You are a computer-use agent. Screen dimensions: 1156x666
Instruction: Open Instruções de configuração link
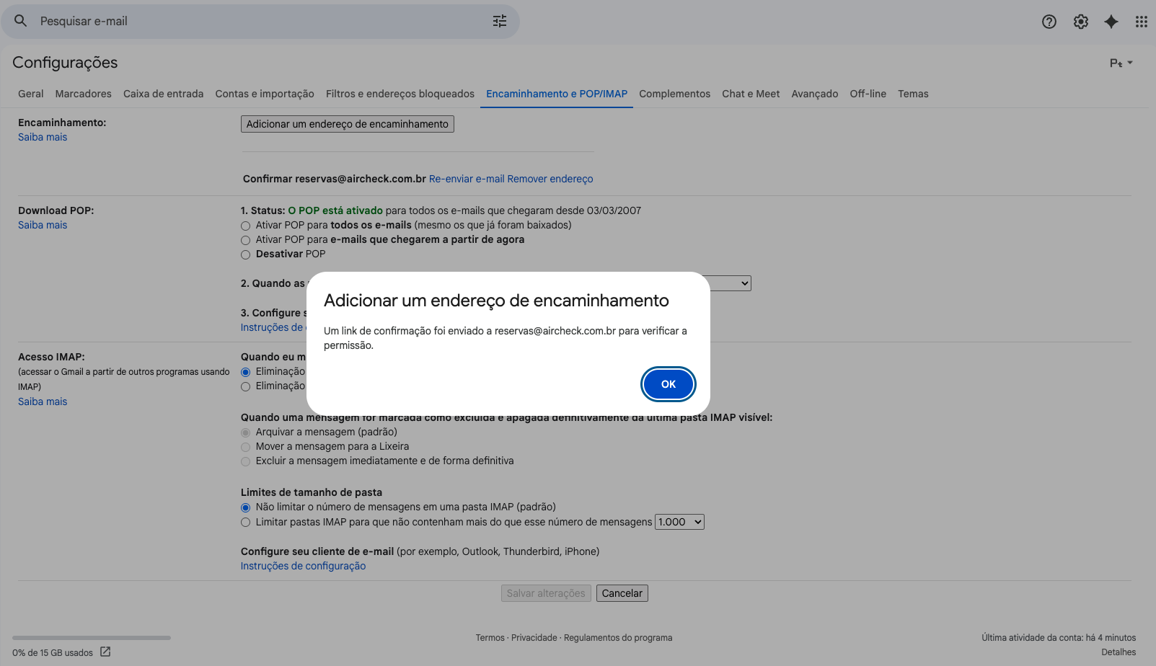coord(303,566)
